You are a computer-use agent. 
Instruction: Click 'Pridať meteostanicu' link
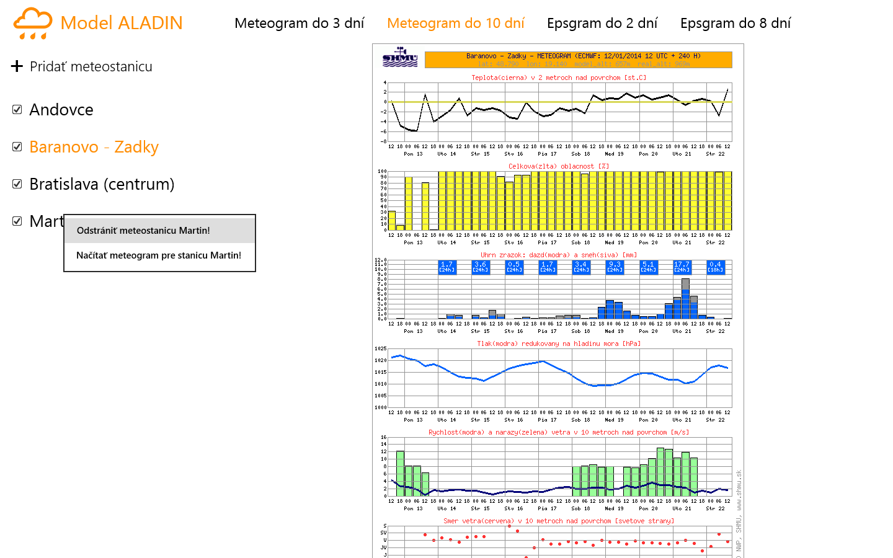[x=91, y=66]
